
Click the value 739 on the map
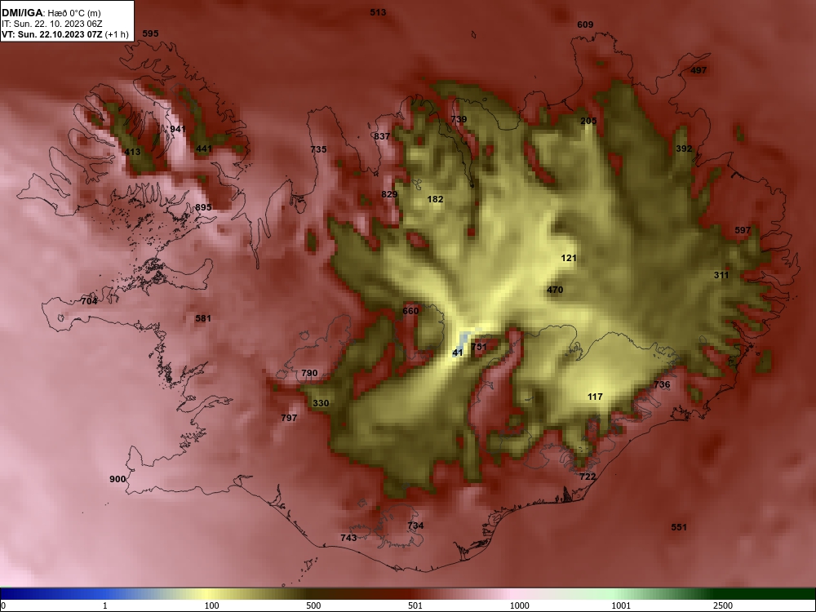(x=459, y=119)
